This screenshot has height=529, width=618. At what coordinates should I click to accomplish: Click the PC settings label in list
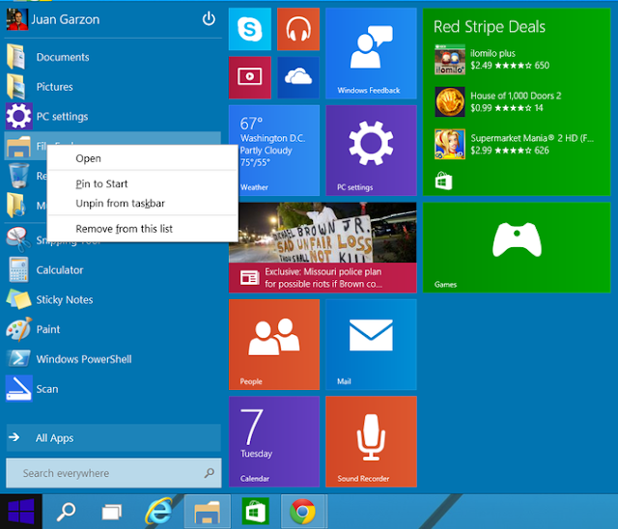pyautogui.click(x=62, y=117)
